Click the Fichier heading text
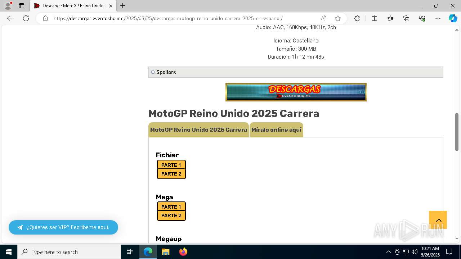 point(167,155)
